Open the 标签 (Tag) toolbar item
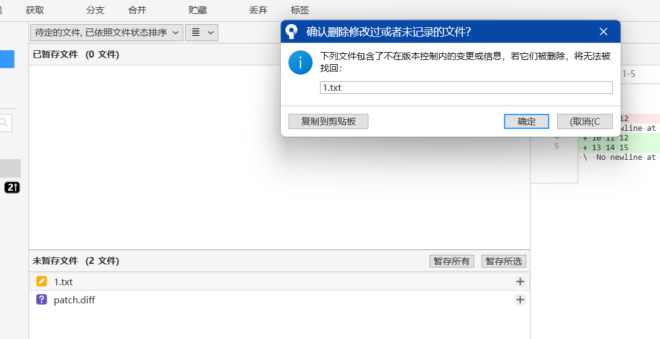Viewport: 660px width, 339px height. 299,10
